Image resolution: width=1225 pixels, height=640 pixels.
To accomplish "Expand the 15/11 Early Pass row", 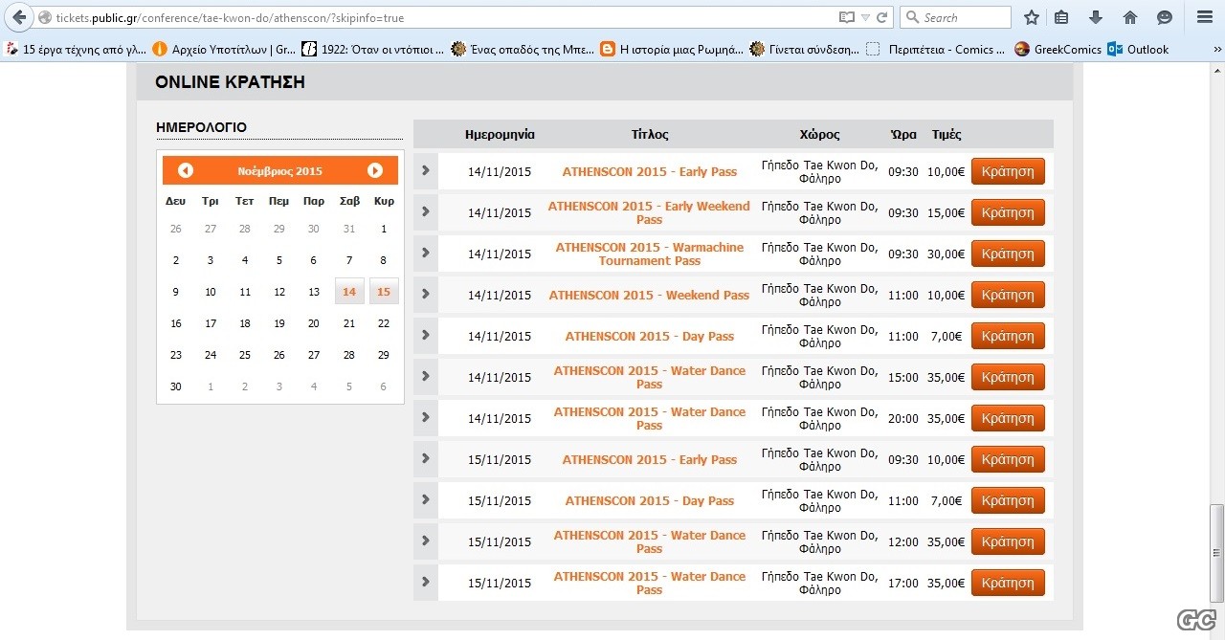I will coord(426,459).
